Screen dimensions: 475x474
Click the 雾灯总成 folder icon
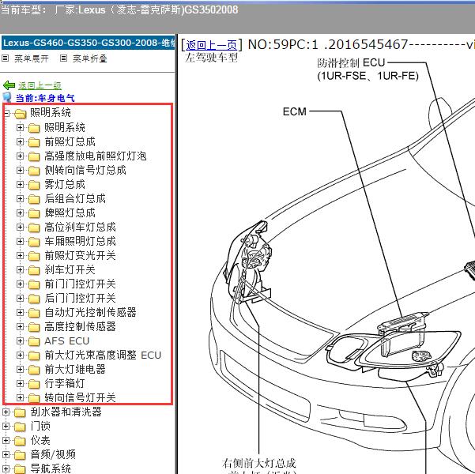(34, 185)
